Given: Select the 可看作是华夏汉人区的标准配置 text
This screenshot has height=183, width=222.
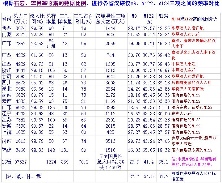Looking at the screenshot, I should 194,176.
